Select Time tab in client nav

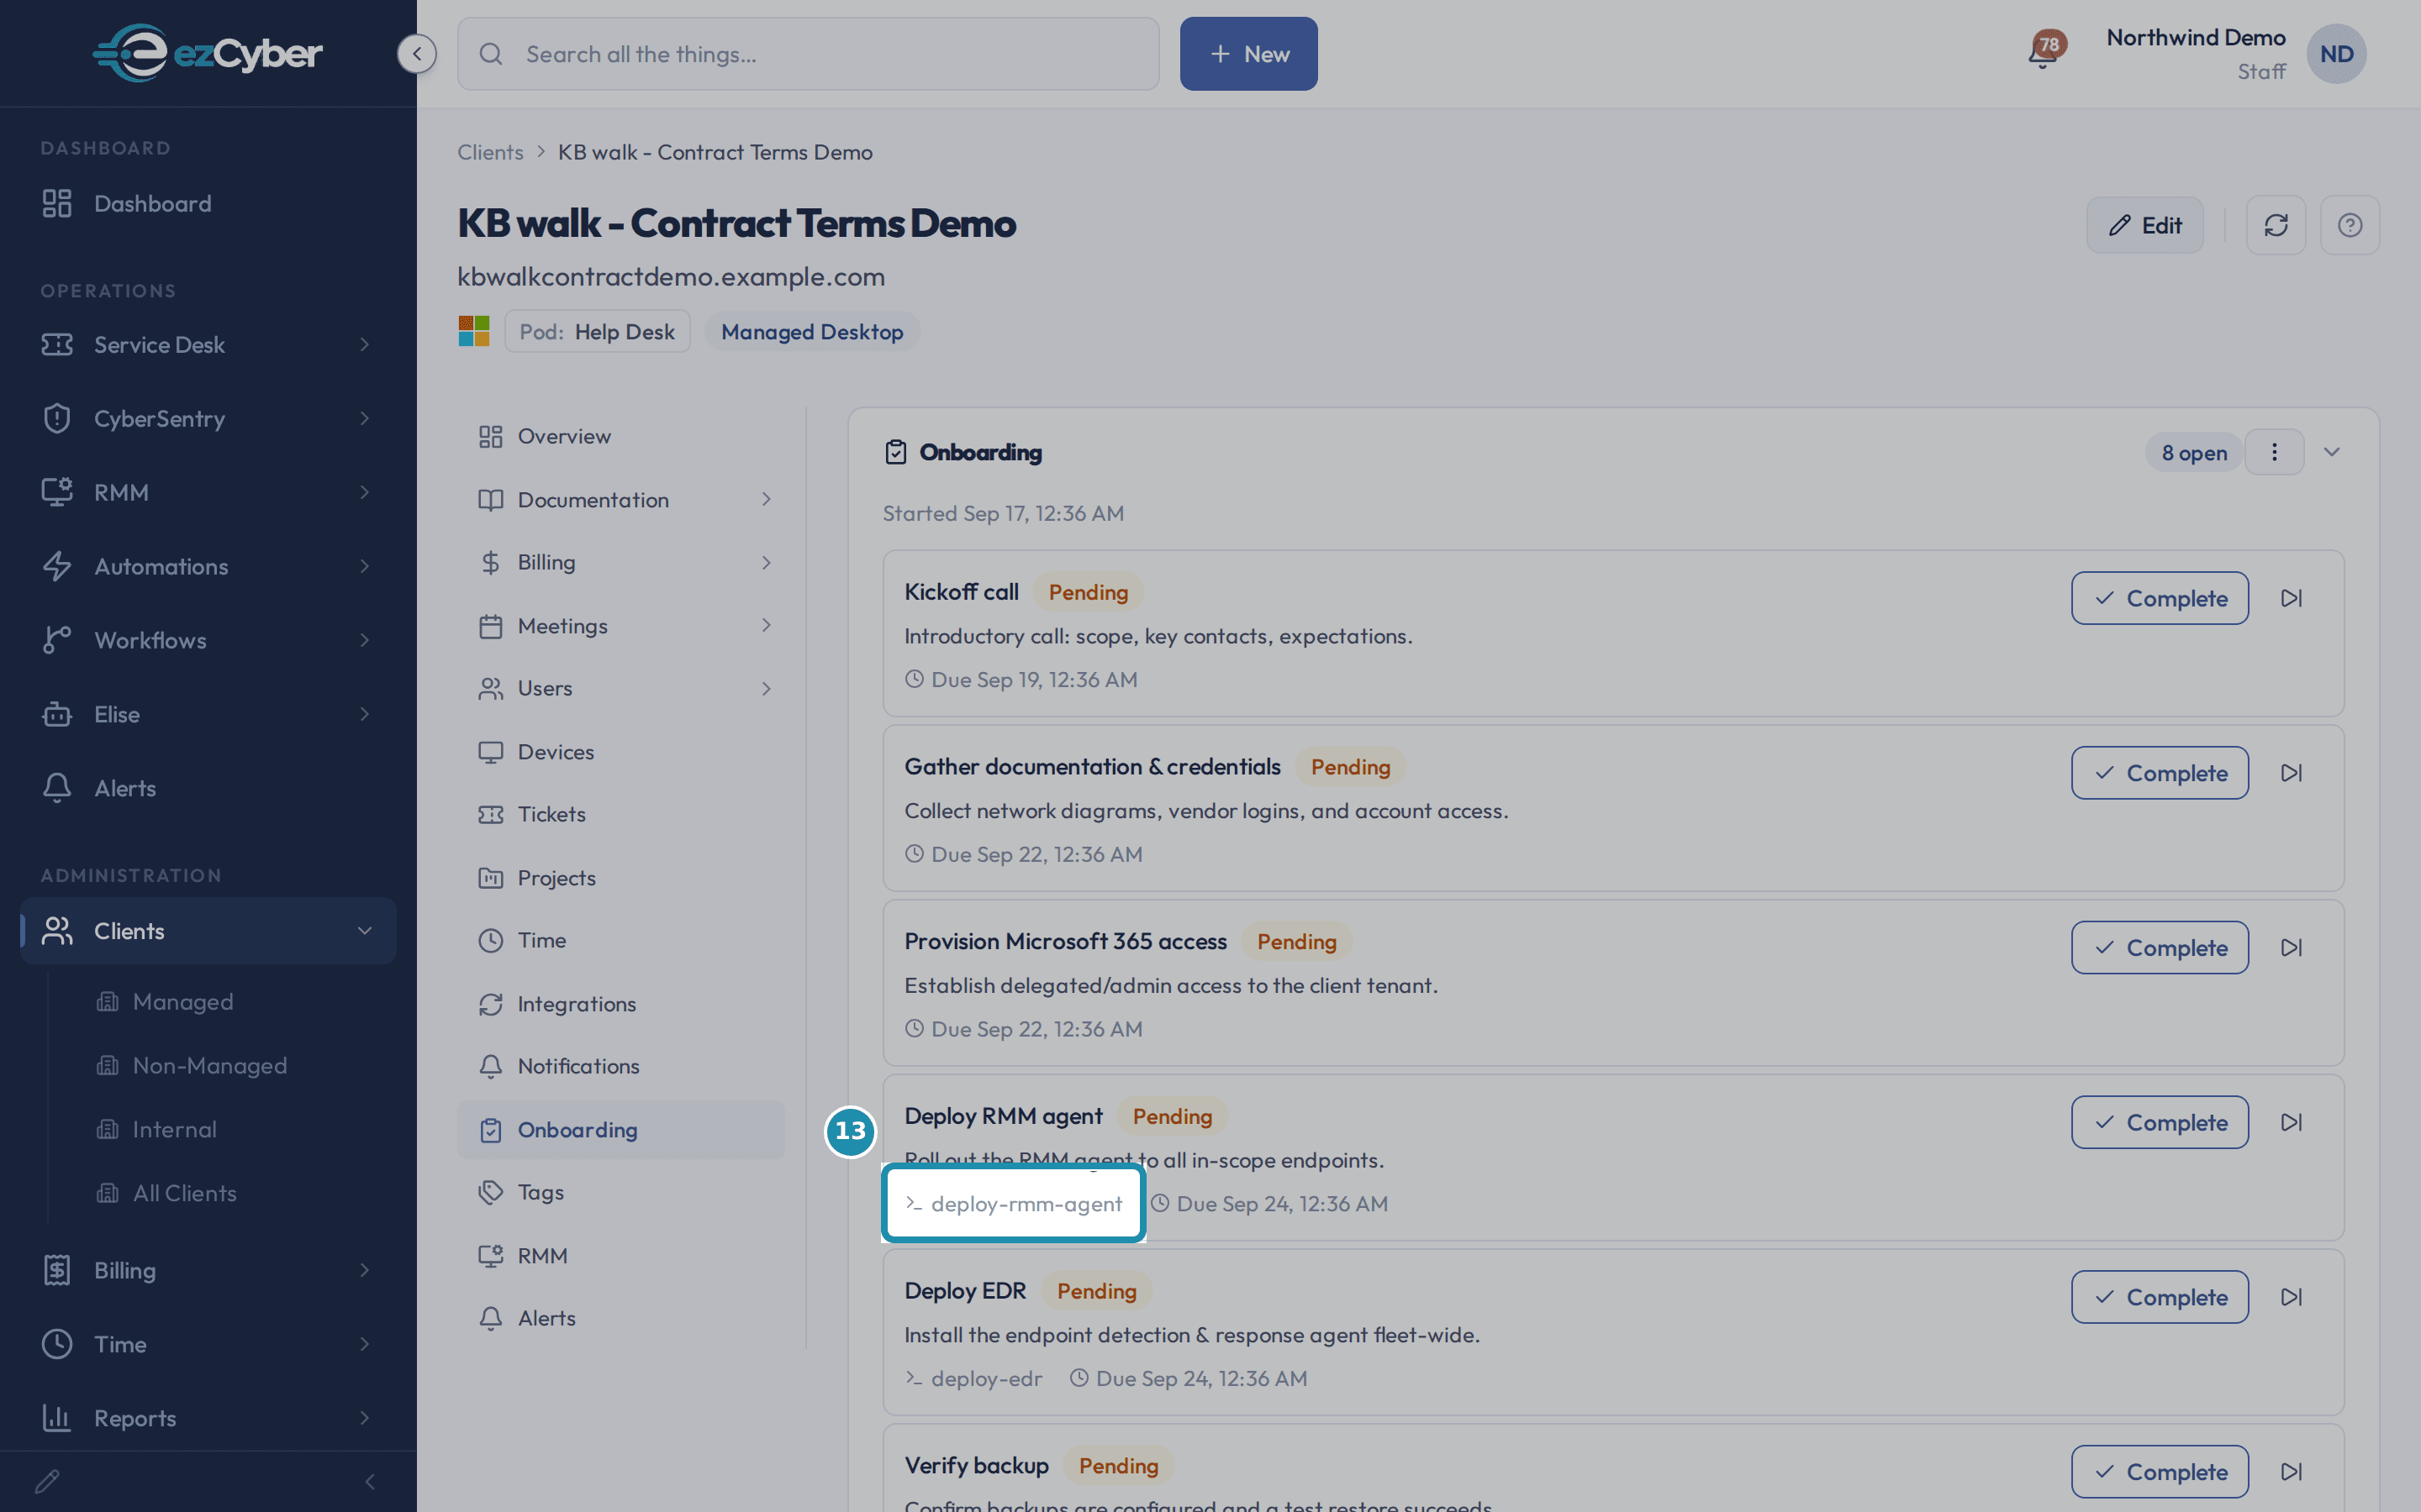[x=621, y=940]
